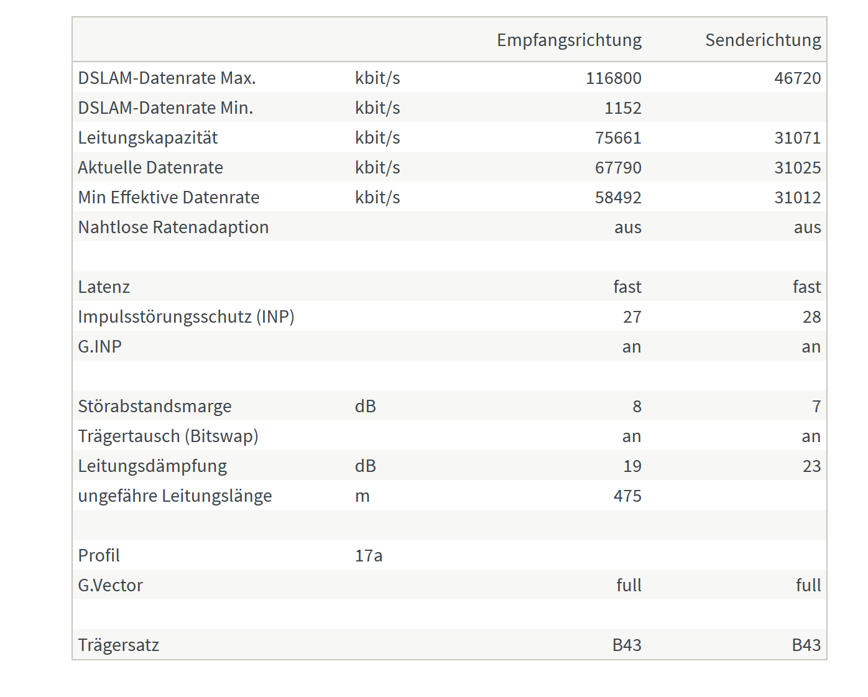
Task: Click the Empfangsrichtung column header
Action: (x=569, y=40)
